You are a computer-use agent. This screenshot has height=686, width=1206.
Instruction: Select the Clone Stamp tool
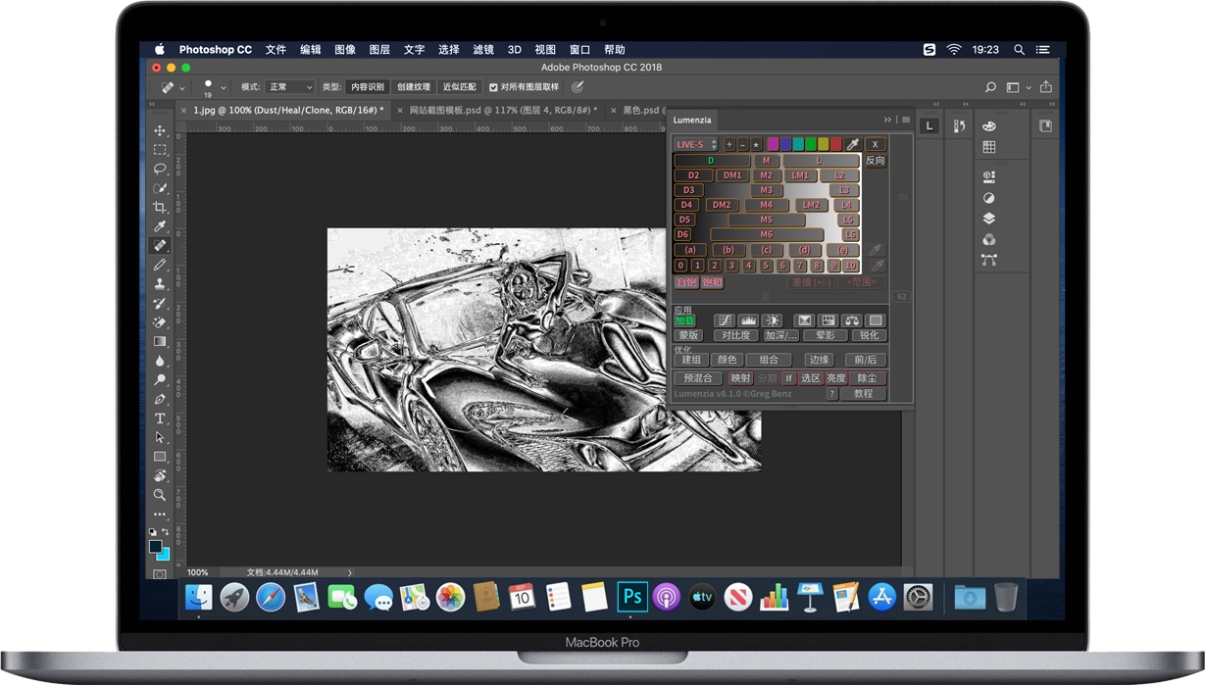160,283
